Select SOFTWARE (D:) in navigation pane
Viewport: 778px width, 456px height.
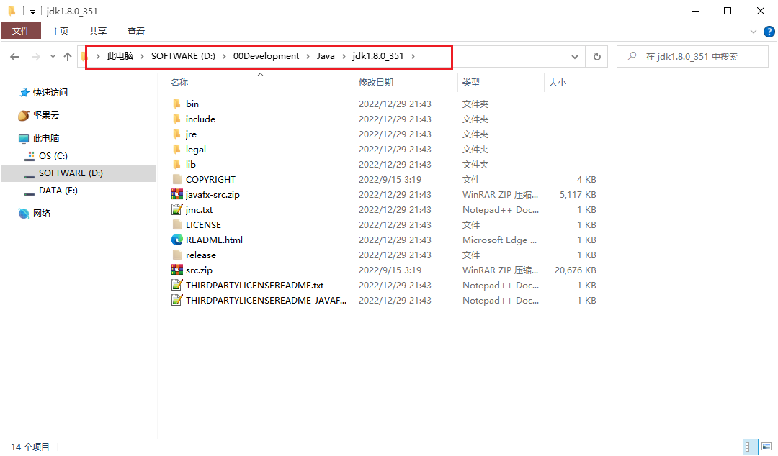tap(79, 173)
